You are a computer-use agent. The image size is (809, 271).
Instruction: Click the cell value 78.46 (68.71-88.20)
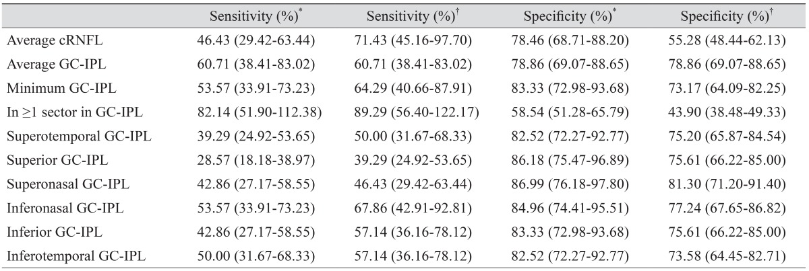click(570, 41)
